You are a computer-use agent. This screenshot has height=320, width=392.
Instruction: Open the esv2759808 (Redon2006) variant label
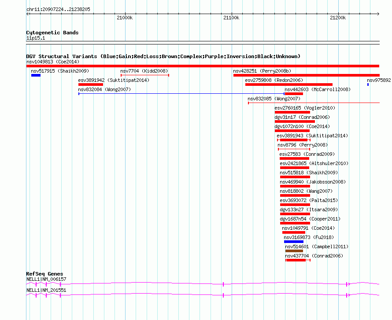(274, 80)
